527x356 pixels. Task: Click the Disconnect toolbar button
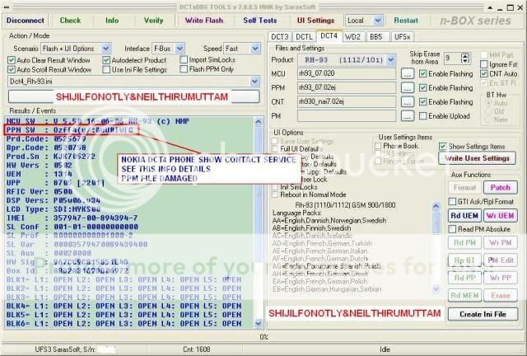click(26, 20)
